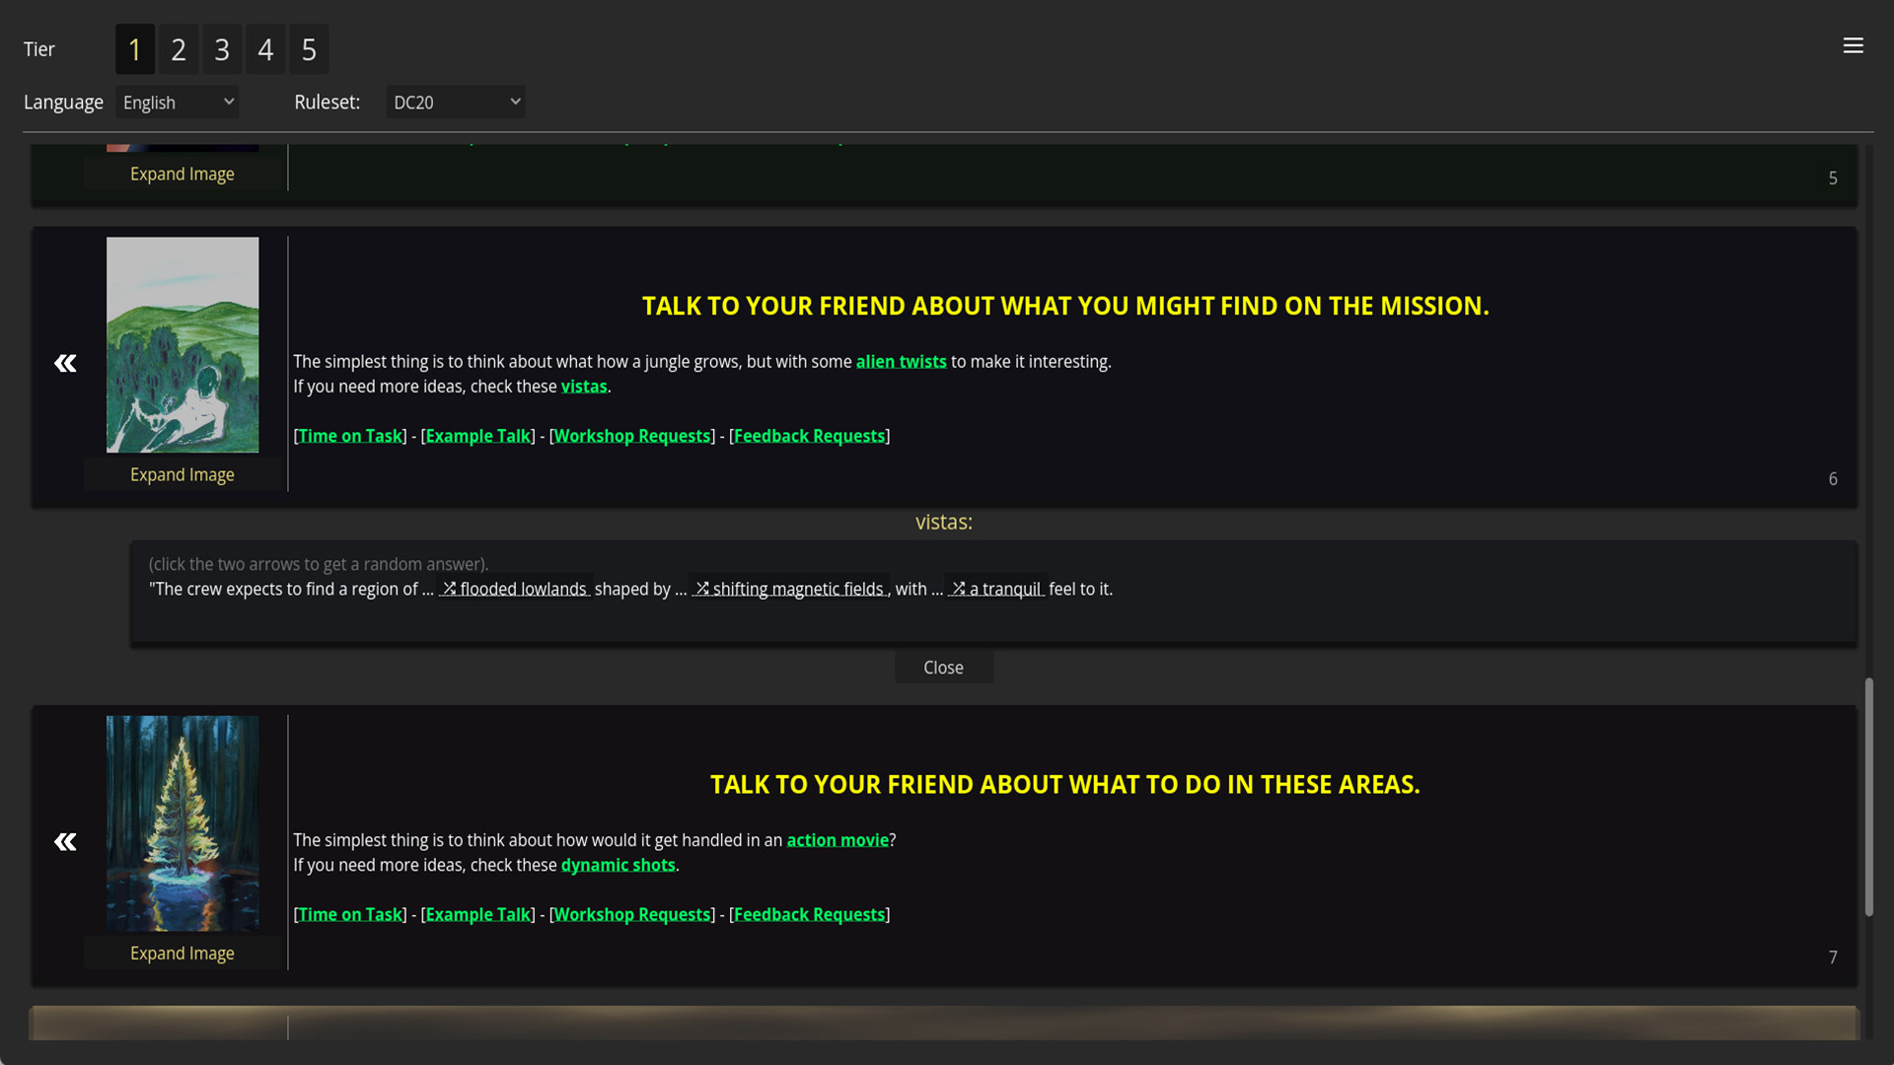
Task: Open Workshop Requests in areas card
Action: 632,914
